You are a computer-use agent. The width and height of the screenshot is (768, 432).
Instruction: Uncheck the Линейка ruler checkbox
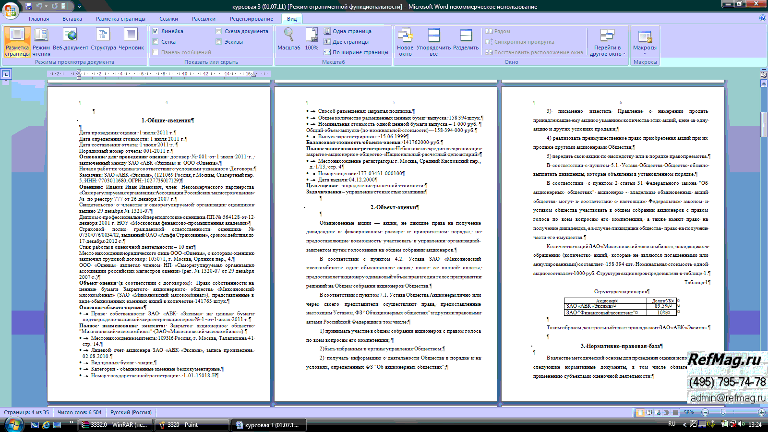(x=156, y=31)
